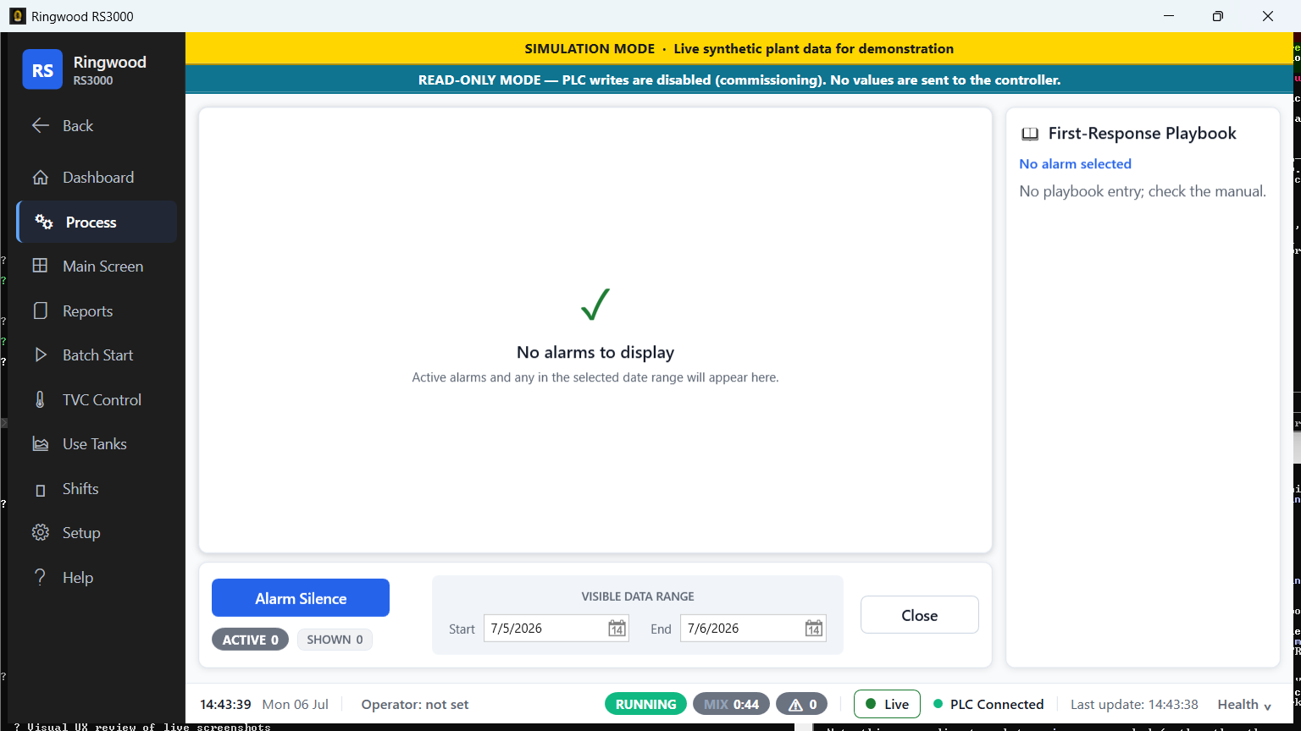Click Operator: not set text

click(x=415, y=704)
